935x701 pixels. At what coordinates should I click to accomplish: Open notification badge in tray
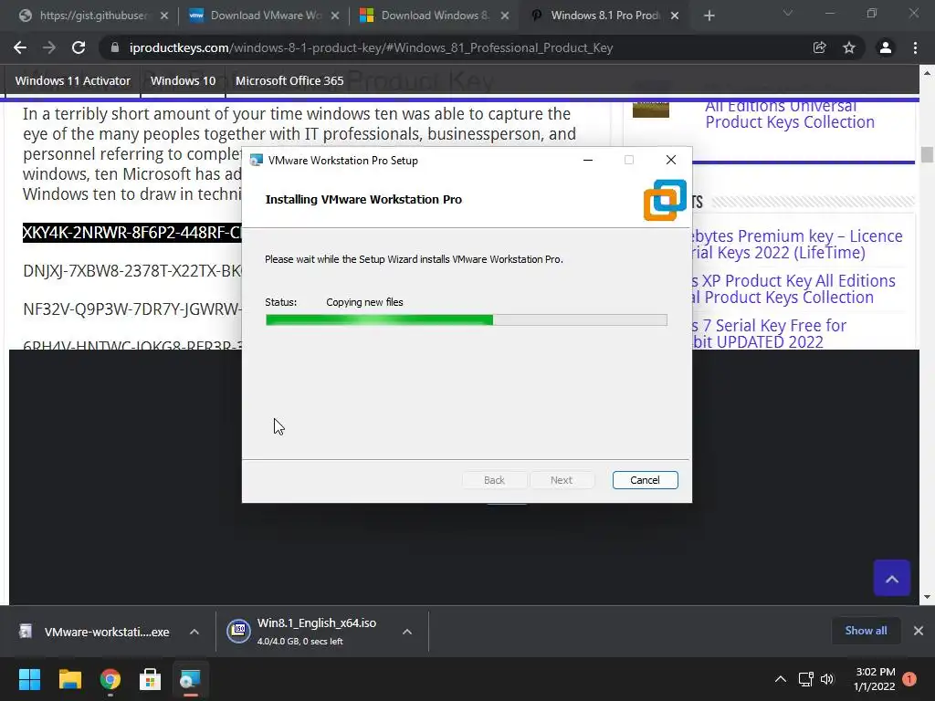click(x=909, y=679)
